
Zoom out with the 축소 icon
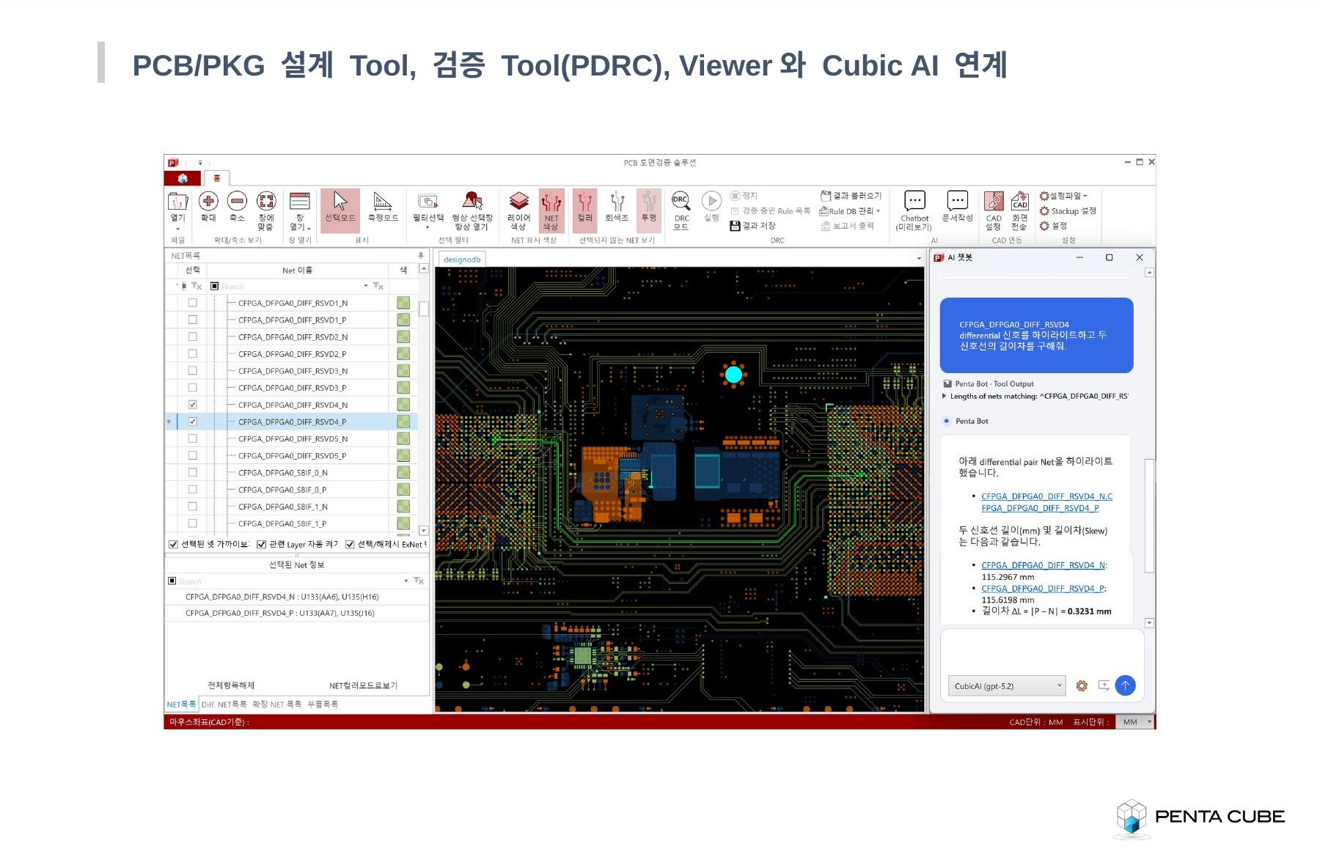pyautogui.click(x=237, y=207)
